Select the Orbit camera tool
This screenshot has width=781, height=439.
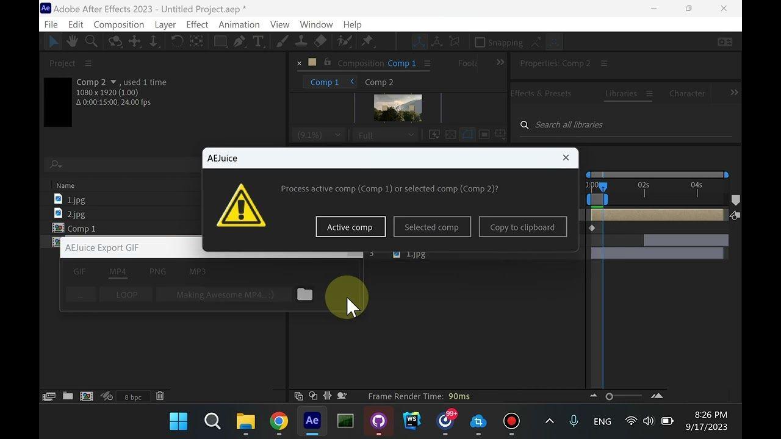coord(115,41)
